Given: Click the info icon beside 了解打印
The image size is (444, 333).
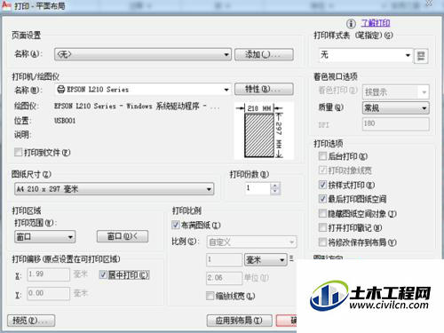Looking at the screenshot, I should click(351, 23).
